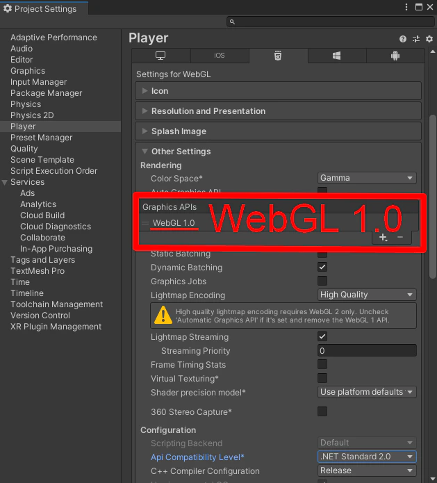Open Editor settings in the sidebar
The image size is (437, 483).
click(22, 60)
